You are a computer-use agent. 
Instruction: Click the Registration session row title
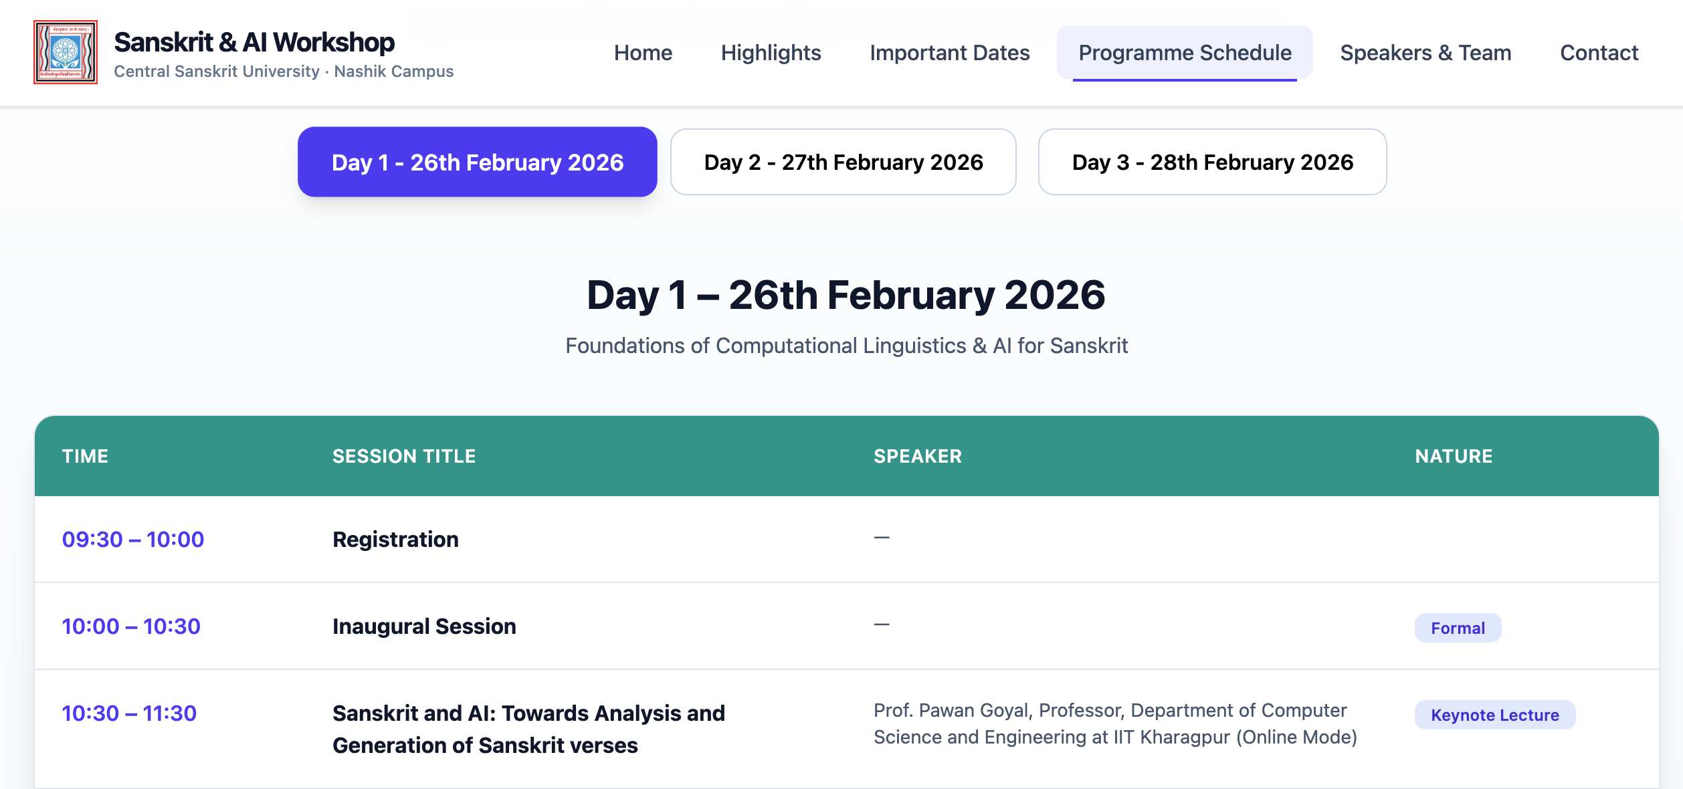tap(395, 540)
